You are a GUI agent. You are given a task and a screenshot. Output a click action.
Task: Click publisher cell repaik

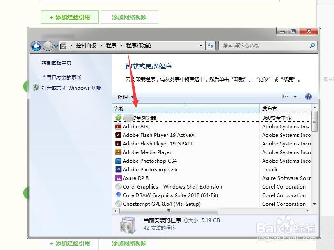270,170
